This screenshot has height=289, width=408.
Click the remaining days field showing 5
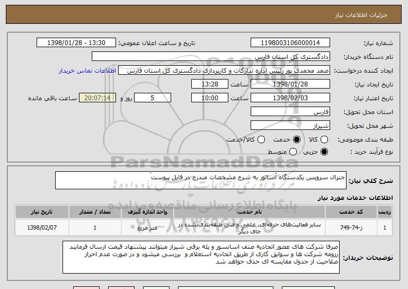[153, 98]
